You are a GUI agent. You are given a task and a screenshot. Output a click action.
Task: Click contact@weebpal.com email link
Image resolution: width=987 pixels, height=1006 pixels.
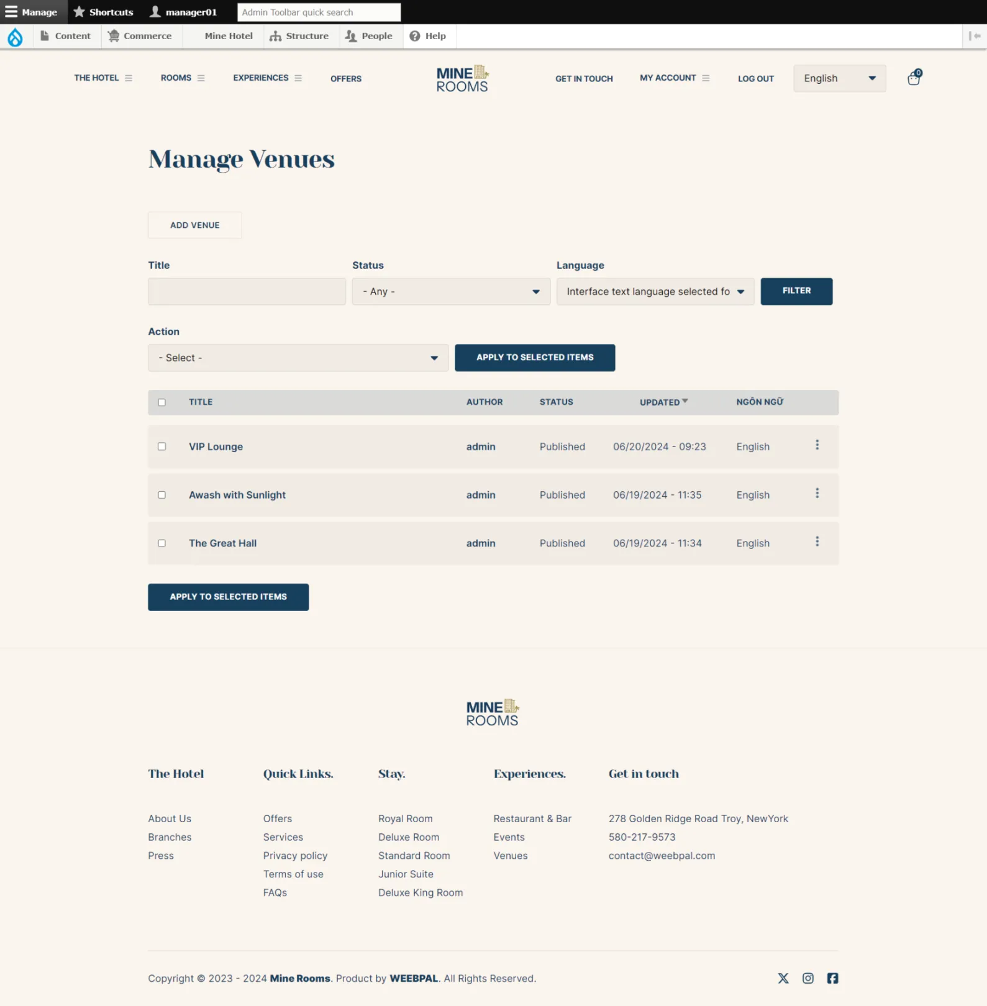tap(662, 856)
